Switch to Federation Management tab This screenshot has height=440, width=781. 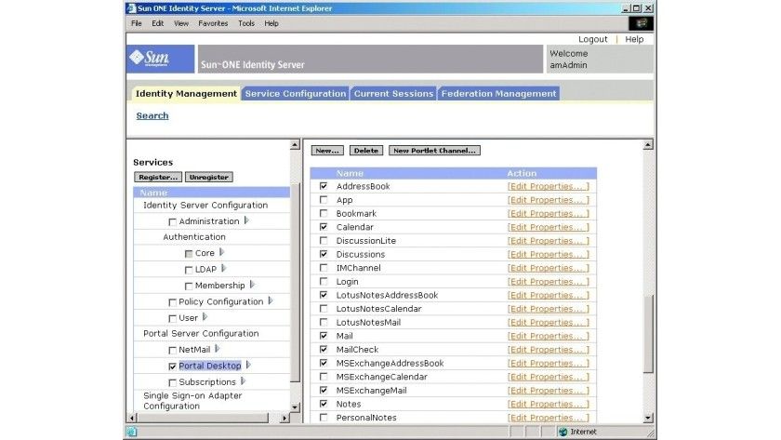(x=498, y=93)
